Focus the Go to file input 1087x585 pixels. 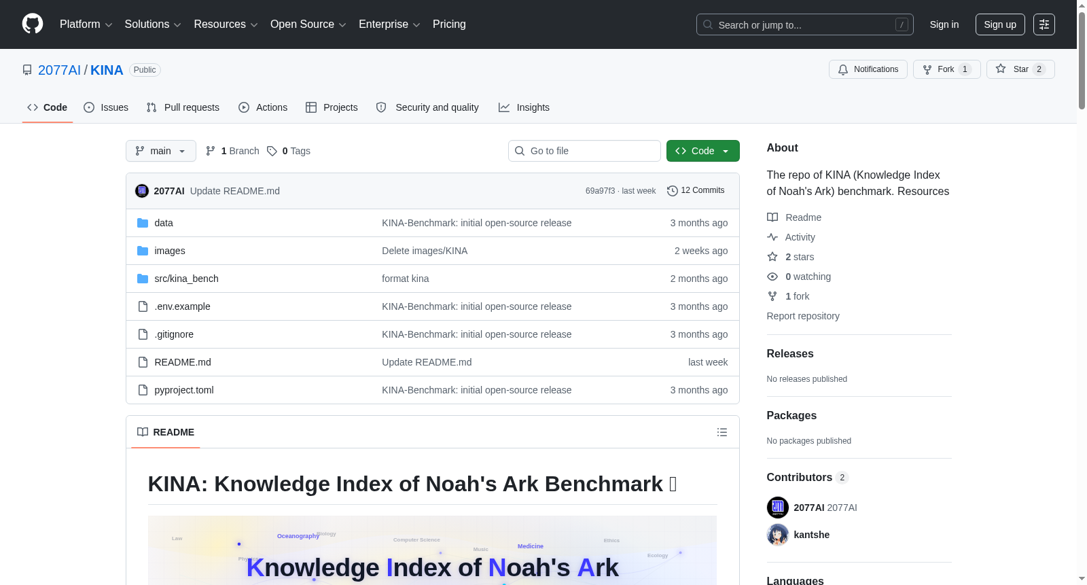coord(584,151)
